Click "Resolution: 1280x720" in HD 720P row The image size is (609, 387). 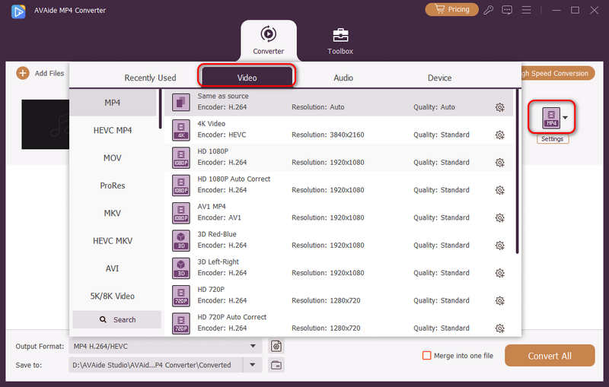tap(326, 300)
